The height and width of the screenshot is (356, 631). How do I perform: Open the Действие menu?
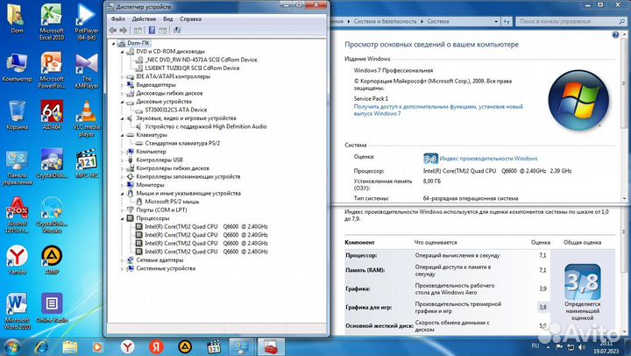pyautogui.click(x=144, y=19)
